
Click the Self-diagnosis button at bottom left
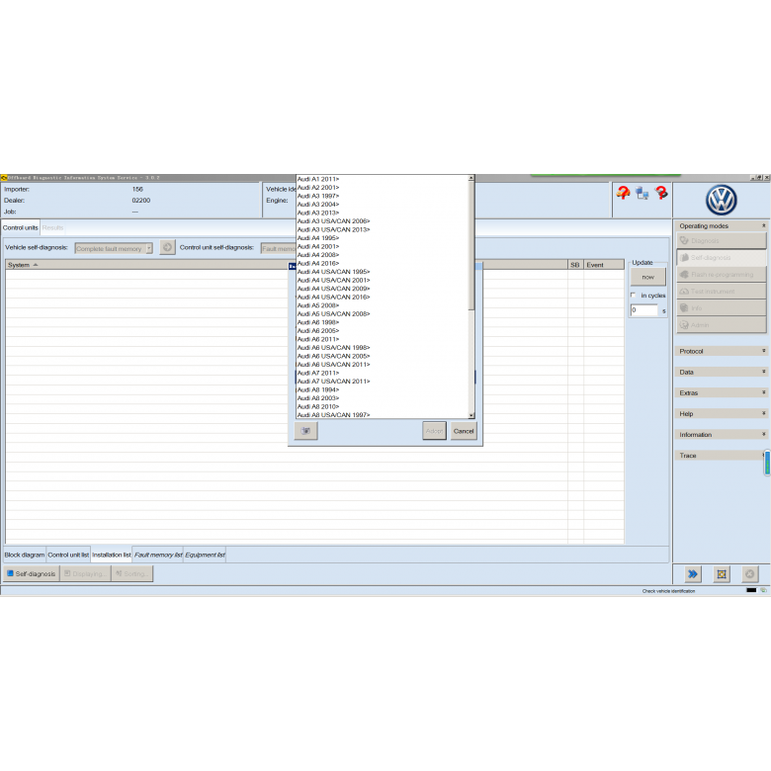coord(32,574)
